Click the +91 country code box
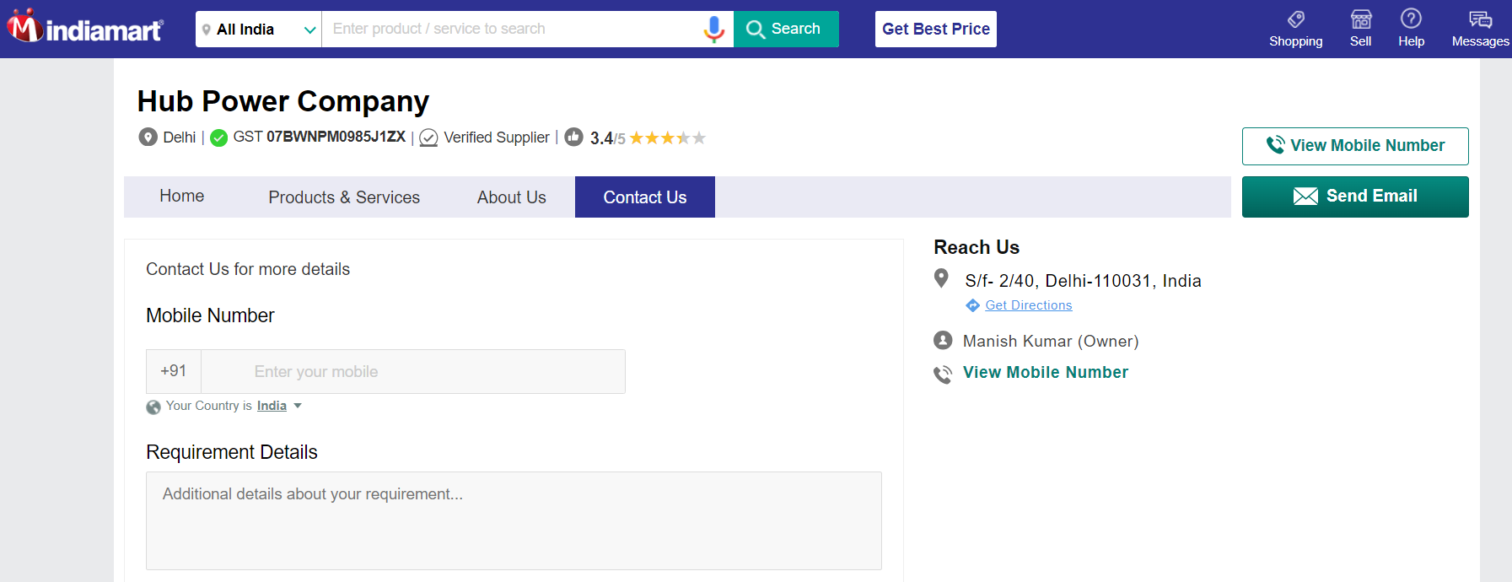This screenshot has height=582, width=1512. point(174,371)
